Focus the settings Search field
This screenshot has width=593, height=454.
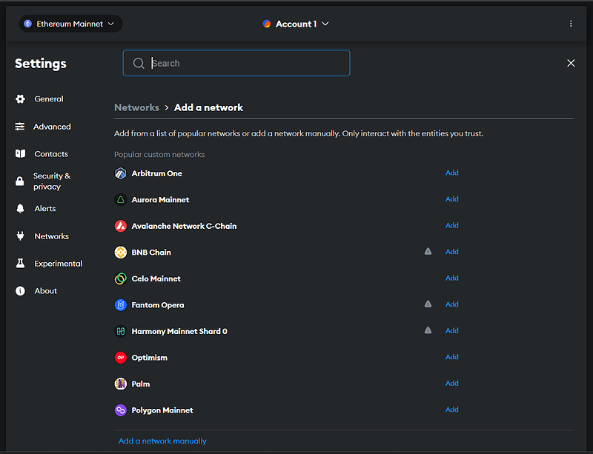click(236, 63)
